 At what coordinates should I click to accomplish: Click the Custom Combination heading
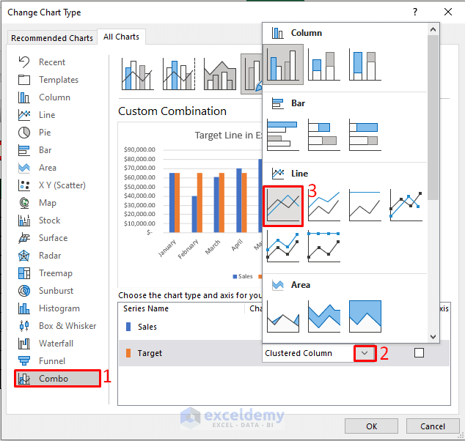[x=172, y=111]
